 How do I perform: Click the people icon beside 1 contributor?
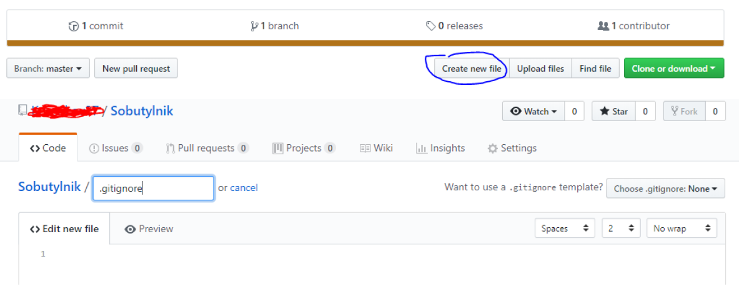[x=603, y=26]
